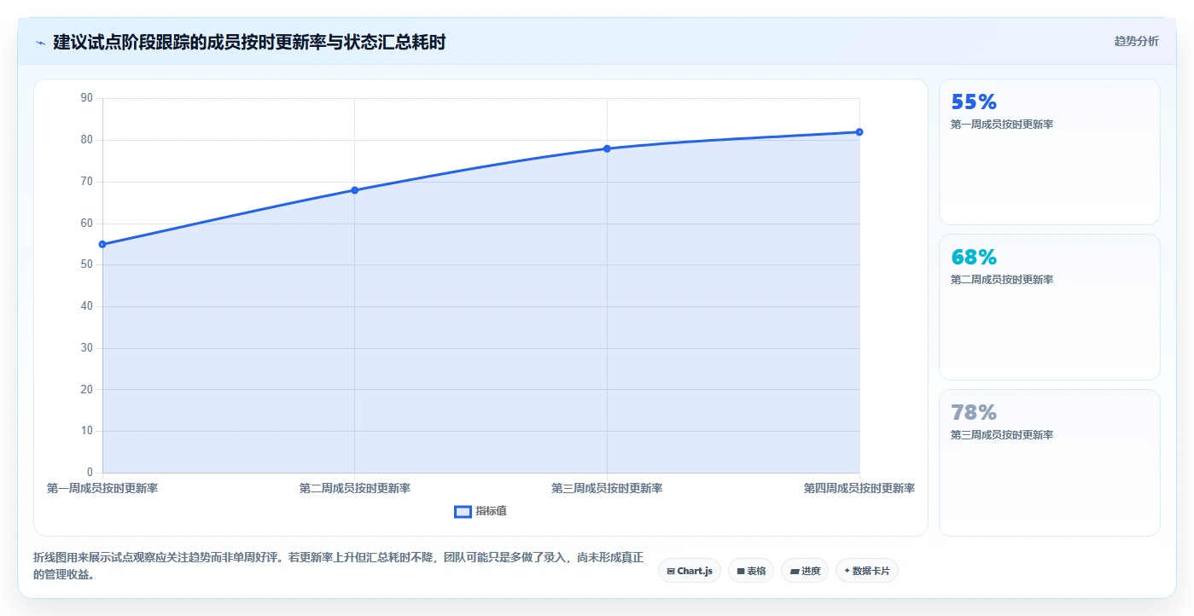Click the Chart.js tag icon
The height and width of the screenshot is (616, 1194).
(x=671, y=571)
